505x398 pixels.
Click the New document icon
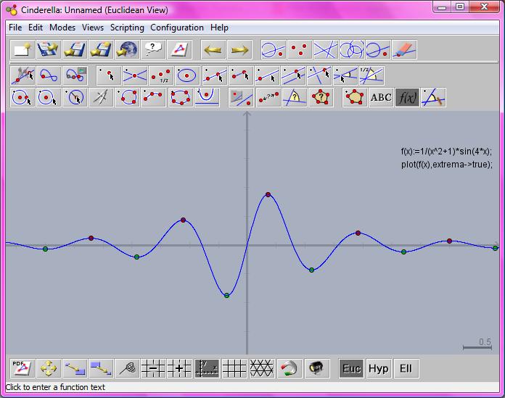tap(22, 50)
